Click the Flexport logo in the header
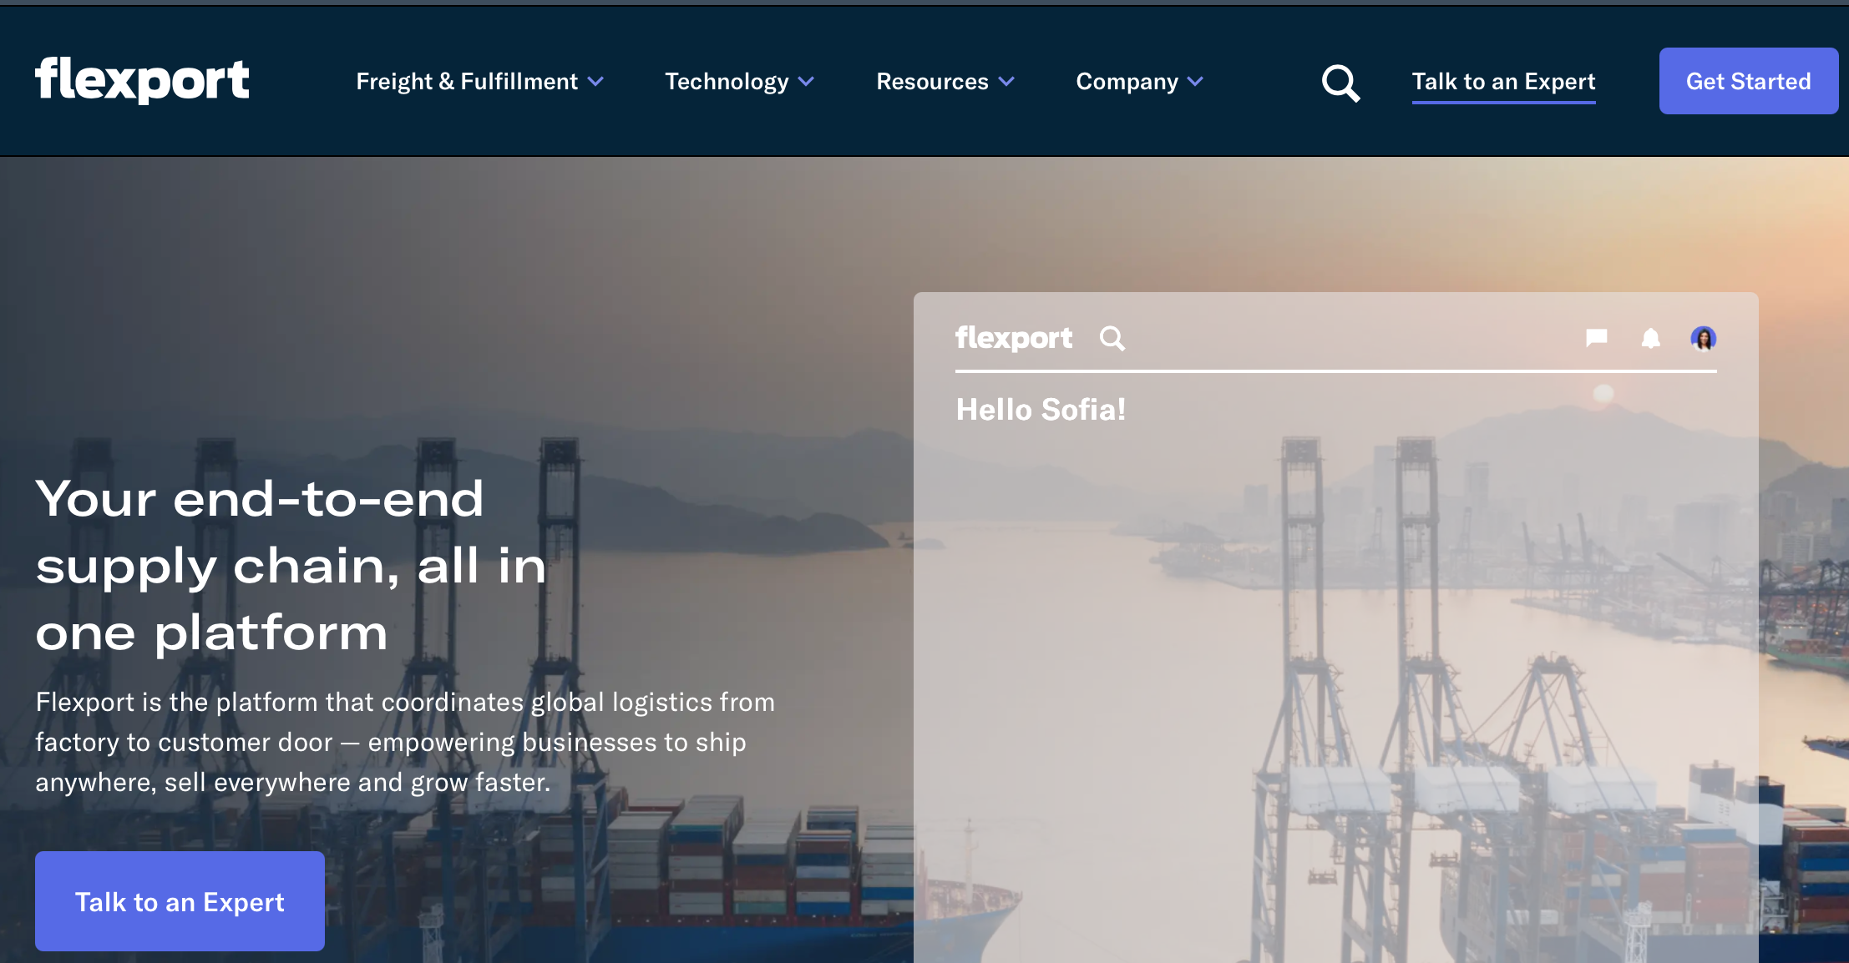This screenshot has width=1849, height=963. coord(142,80)
